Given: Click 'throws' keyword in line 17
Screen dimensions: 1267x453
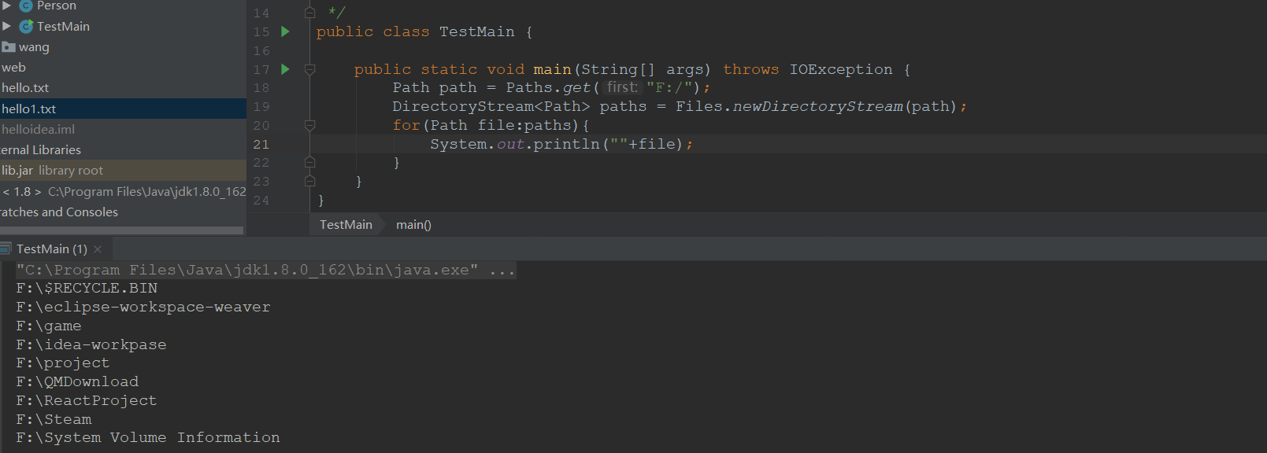Looking at the screenshot, I should 751,69.
